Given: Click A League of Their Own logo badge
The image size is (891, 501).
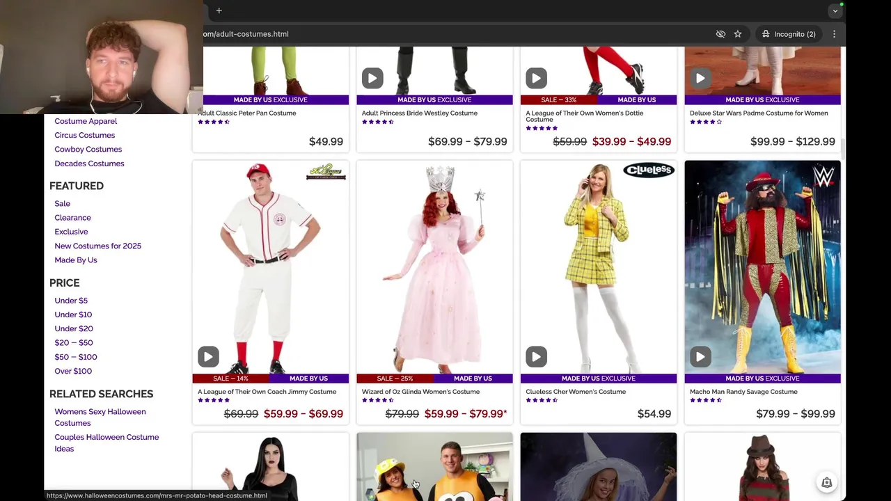Looking at the screenshot, I should coord(326,173).
